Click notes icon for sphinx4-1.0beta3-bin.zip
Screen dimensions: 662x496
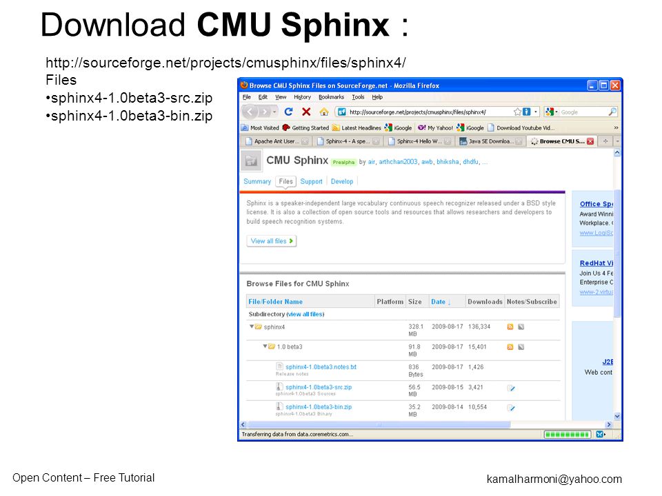tap(511, 408)
